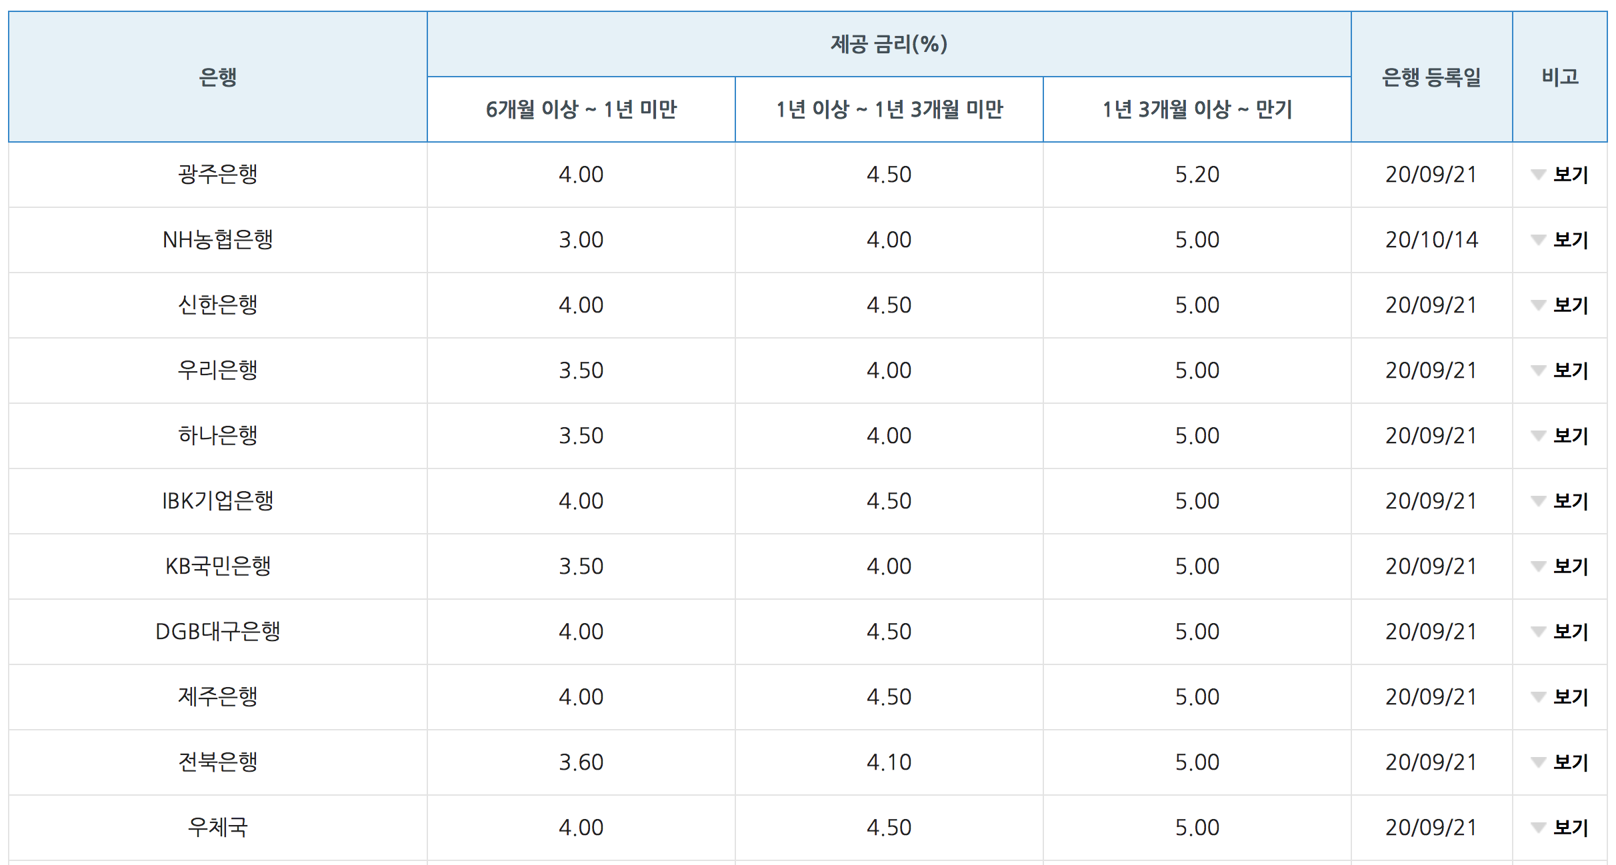1616x865 pixels.
Task: Click the triangle icon next to NH농협은행's 보기
Action: [1538, 240]
